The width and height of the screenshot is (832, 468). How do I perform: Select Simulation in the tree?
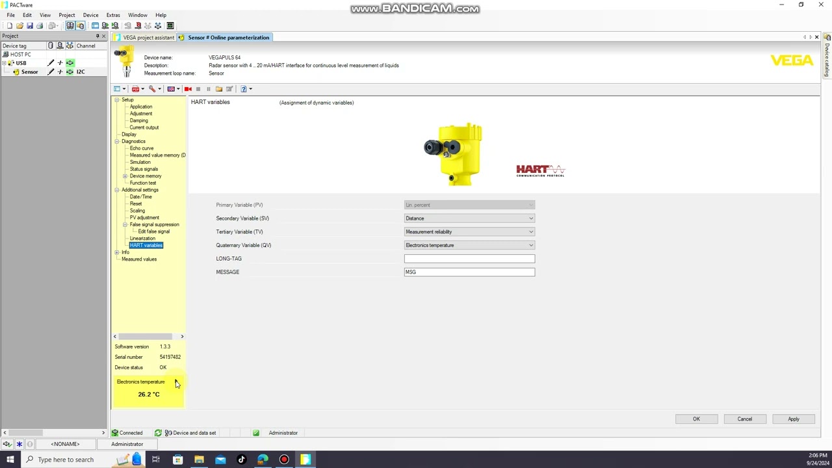(x=140, y=162)
